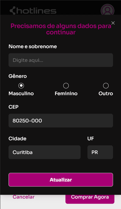Click the Comprar Agora button
Screen dimensions: 121x209
(90, 198)
